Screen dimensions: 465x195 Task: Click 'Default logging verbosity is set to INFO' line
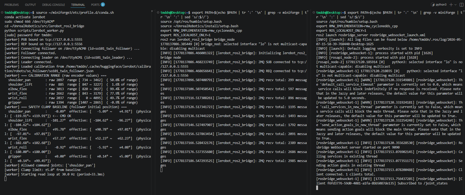(x=369, y=48)
